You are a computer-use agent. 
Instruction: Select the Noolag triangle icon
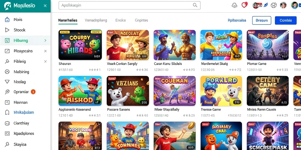point(7,82)
